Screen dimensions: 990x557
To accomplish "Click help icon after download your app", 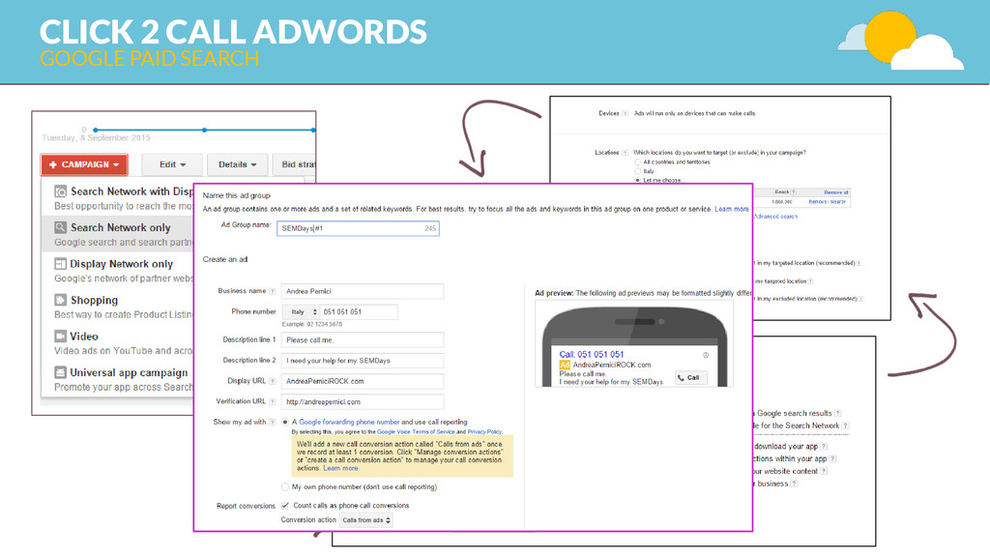I will (x=824, y=447).
